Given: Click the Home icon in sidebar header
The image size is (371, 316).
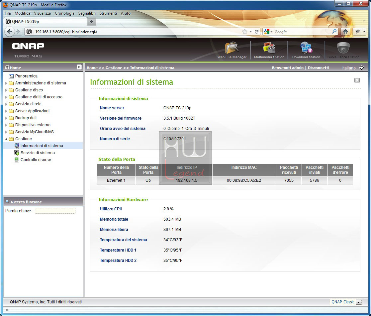Looking at the screenshot, I should tap(7, 67).
